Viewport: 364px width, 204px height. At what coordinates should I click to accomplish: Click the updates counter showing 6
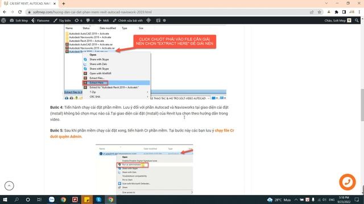pyautogui.click(x=78, y=20)
